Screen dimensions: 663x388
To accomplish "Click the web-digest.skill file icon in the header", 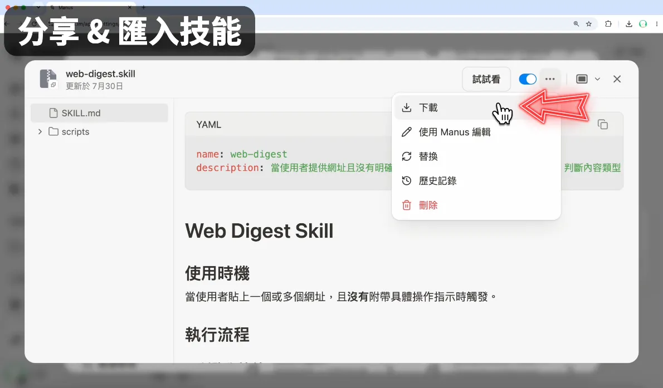I will click(48, 79).
